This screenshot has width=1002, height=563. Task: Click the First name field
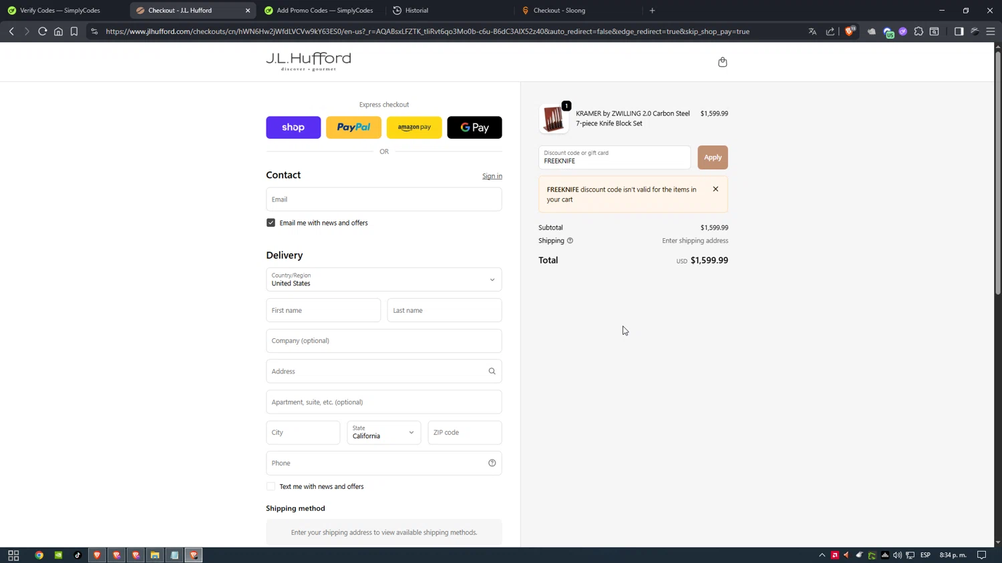[323, 310]
